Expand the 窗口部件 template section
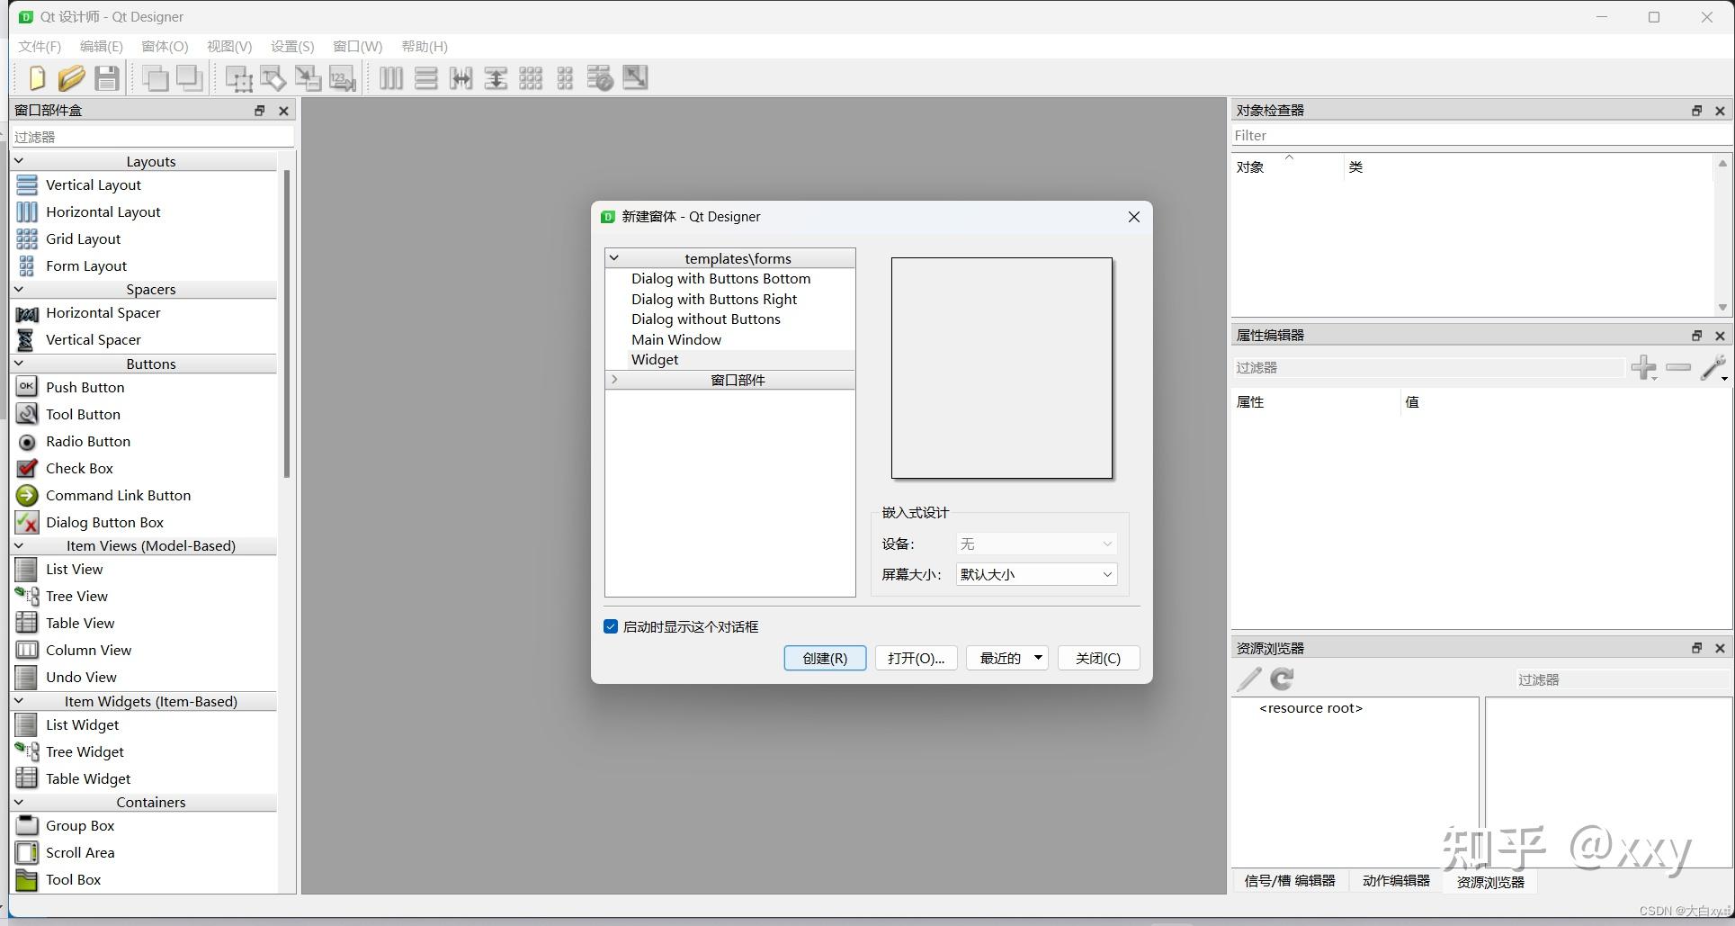This screenshot has height=926, width=1735. pyautogui.click(x=614, y=379)
